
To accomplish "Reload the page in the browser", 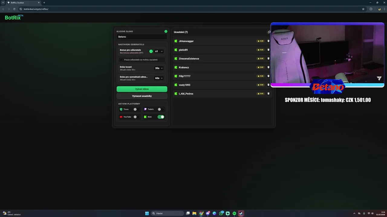I will point(14,9).
